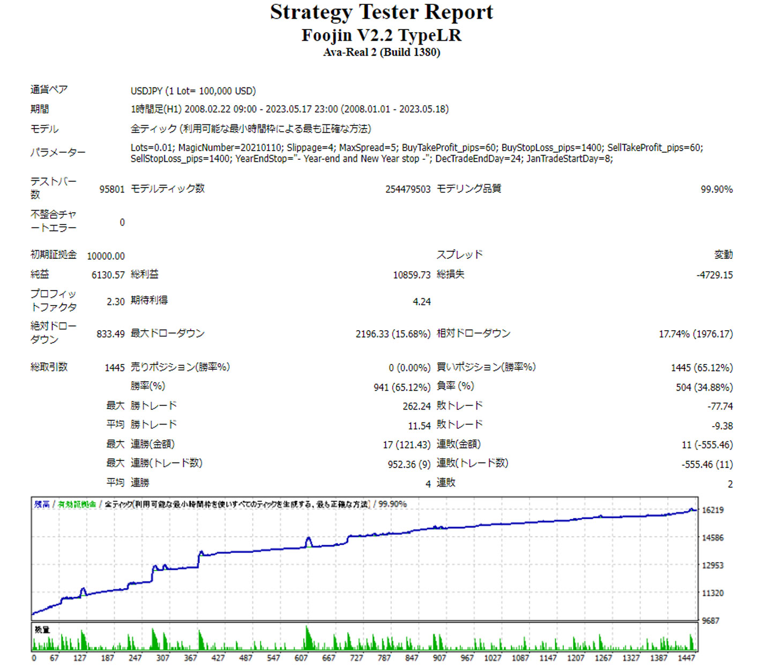Click the largest loss trade -77.74
This screenshot has height=670, width=761.
click(x=720, y=406)
